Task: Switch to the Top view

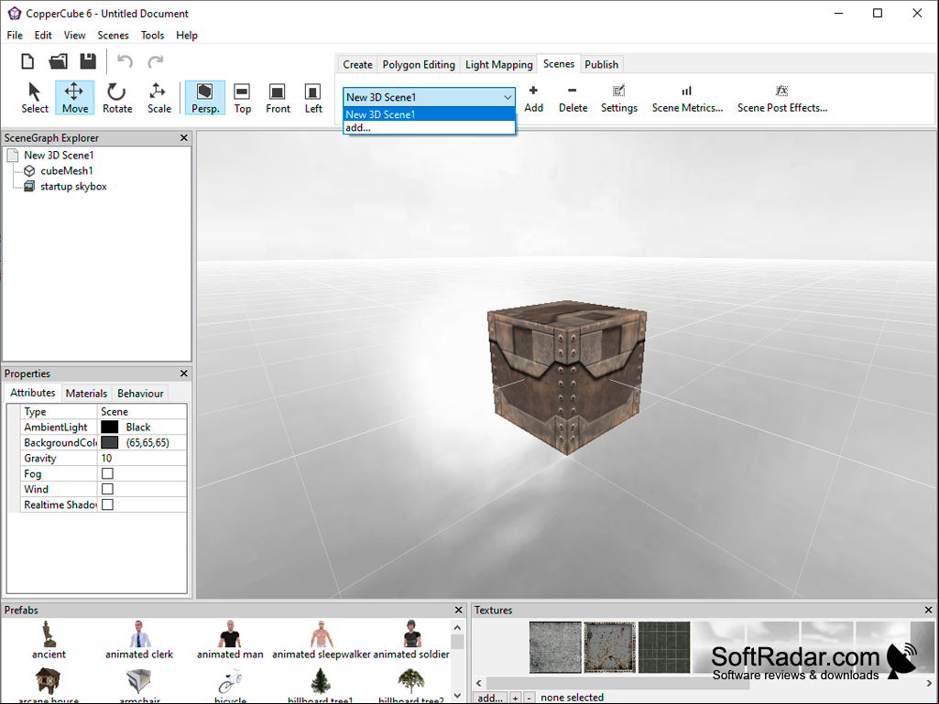Action: pos(242,98)
